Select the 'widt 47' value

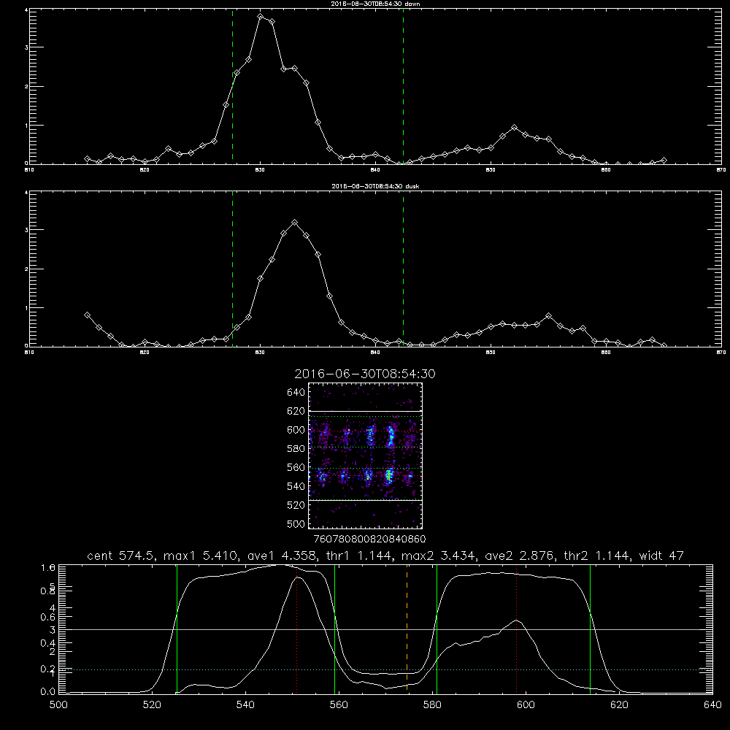click(x=661, y=556)
